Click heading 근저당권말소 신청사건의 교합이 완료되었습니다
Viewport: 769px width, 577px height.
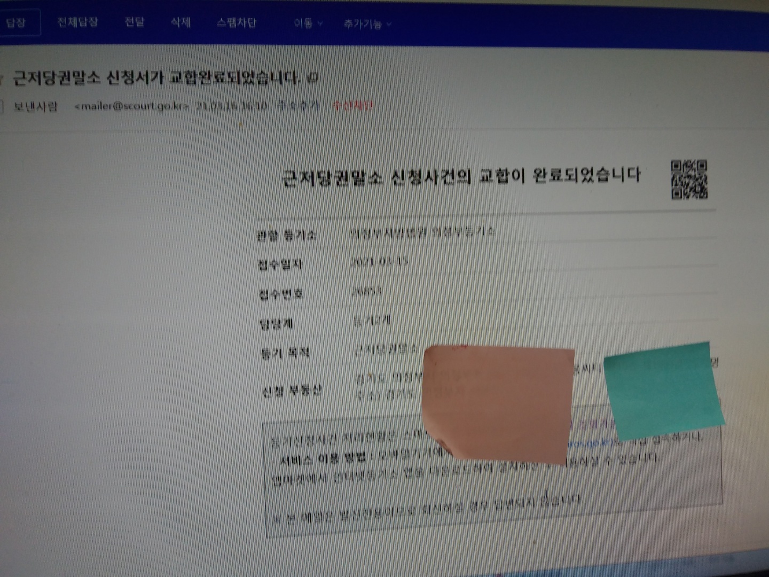[461, 176]
